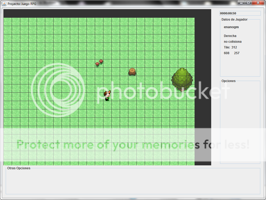Click the brown tree stump
Viewport: 266px width, 200px height.
click(132, 72)
